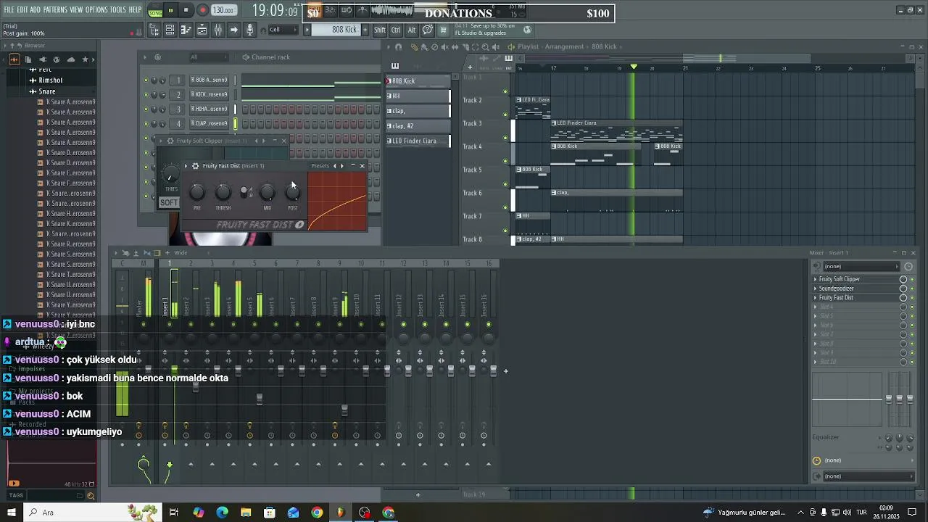This screenshot has height=522, width=928.
Task: Open Google Chrome from taskbar
Action: 317,513
